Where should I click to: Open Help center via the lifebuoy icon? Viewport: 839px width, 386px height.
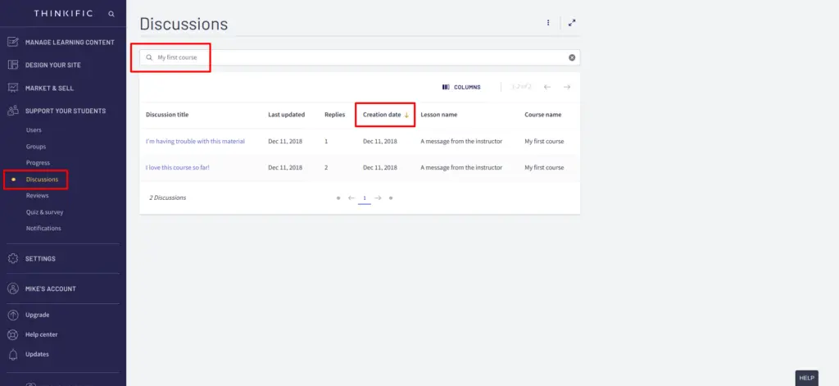coord(13,334)
